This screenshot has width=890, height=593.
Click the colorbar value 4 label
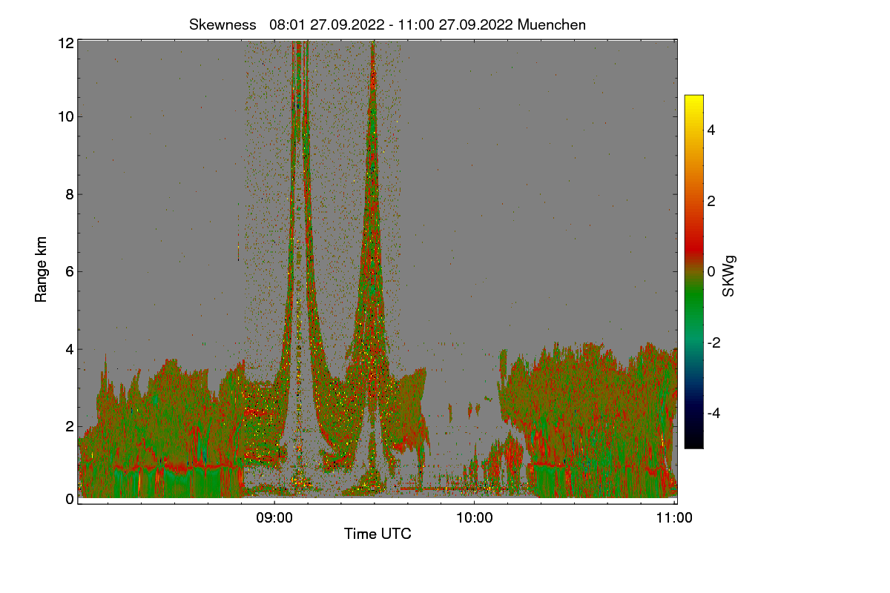point(711,130)
